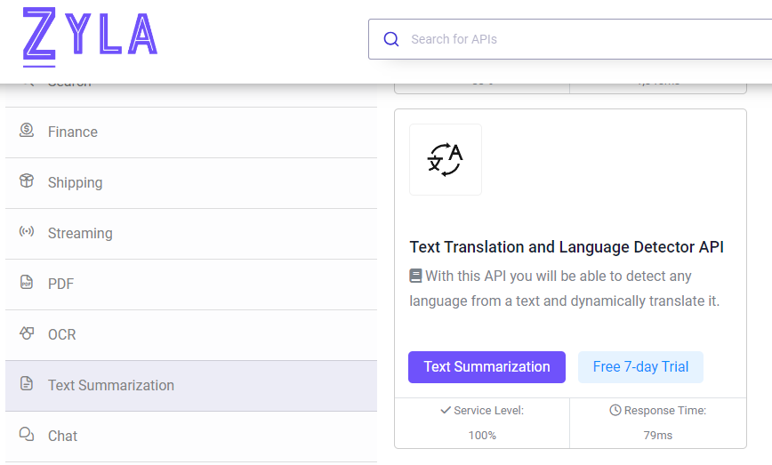Open the Finance category
The height and width of the screenshot is (465, 772).
click(x=191, y=132)
